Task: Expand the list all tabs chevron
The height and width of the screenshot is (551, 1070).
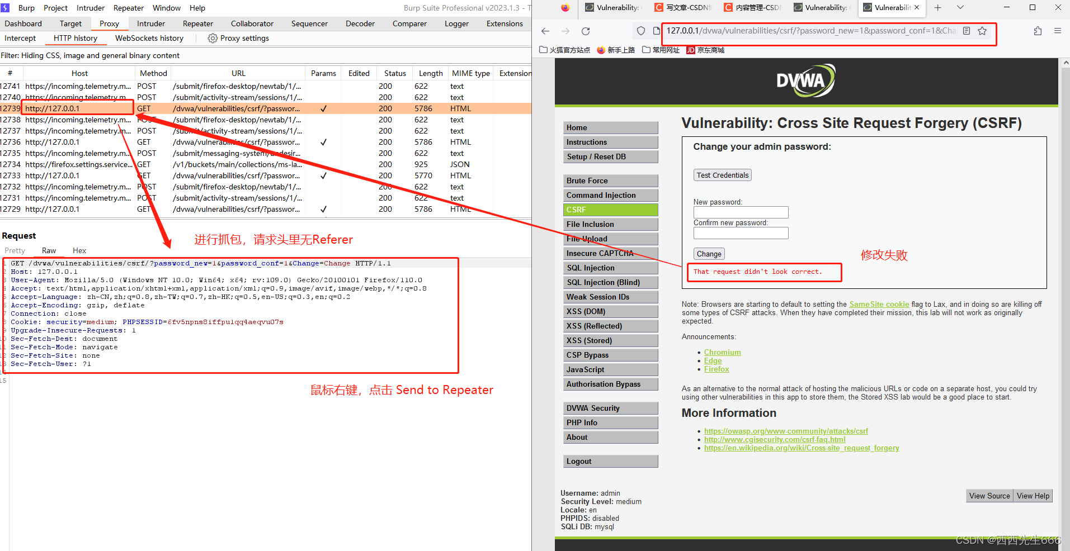Action: coord(960,7)
